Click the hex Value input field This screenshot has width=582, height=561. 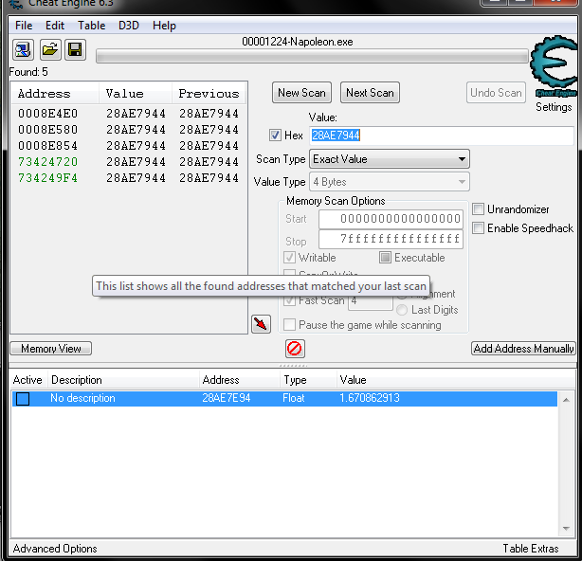(442, 136)
